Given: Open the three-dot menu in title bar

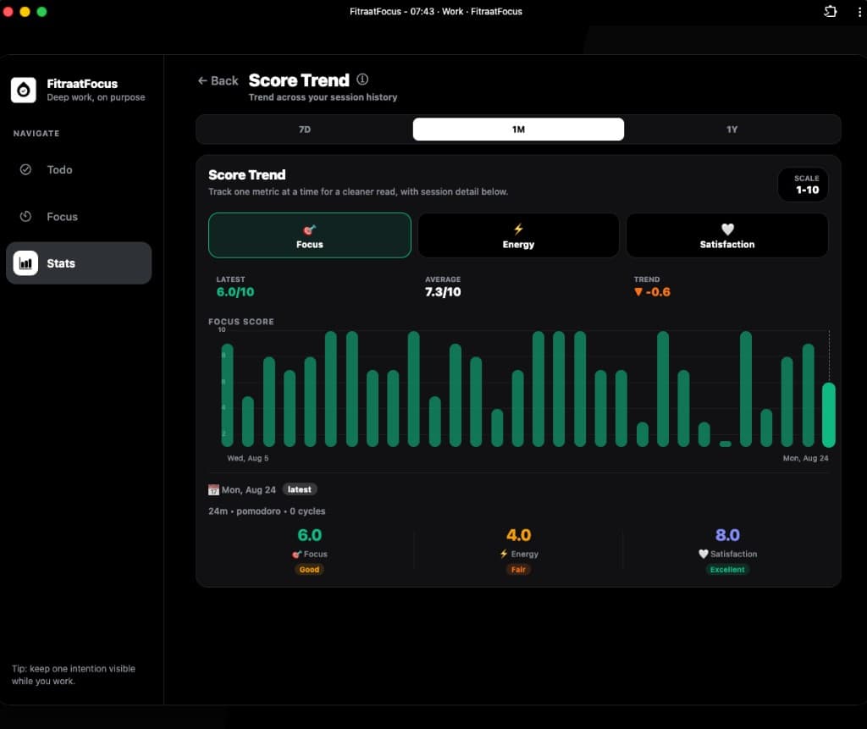Looking at the screenshot, I should [x=859, y=12].
